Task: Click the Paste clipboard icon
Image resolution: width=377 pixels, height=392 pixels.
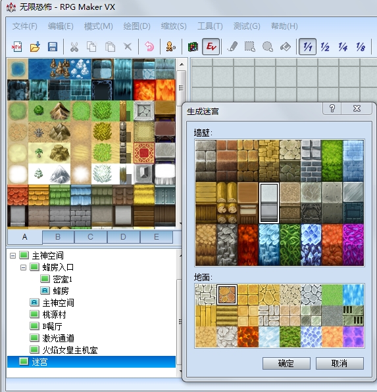Action: 110,47
